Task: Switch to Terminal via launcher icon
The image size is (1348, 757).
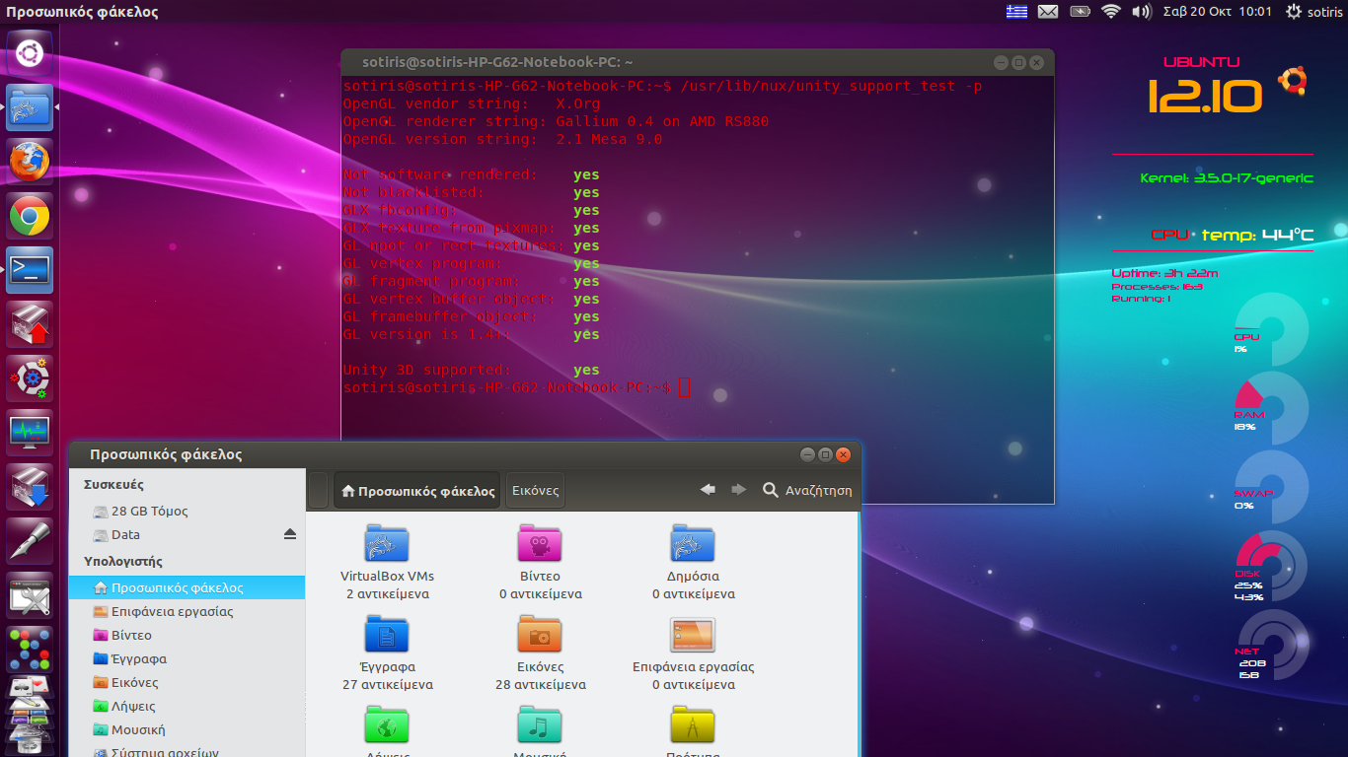Action: click(30, 270)
